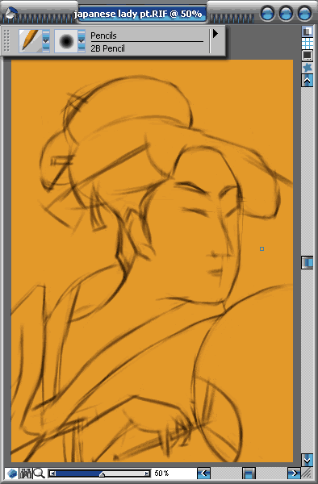Click the 2B Pencil variant label
318x484 pixels.
point(107,48)
